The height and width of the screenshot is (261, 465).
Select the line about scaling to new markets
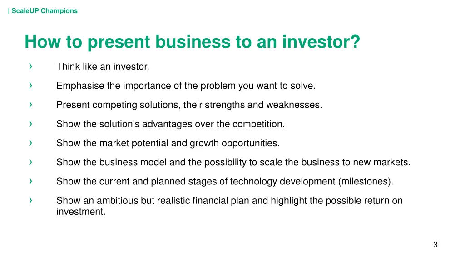tap(233, 162)
